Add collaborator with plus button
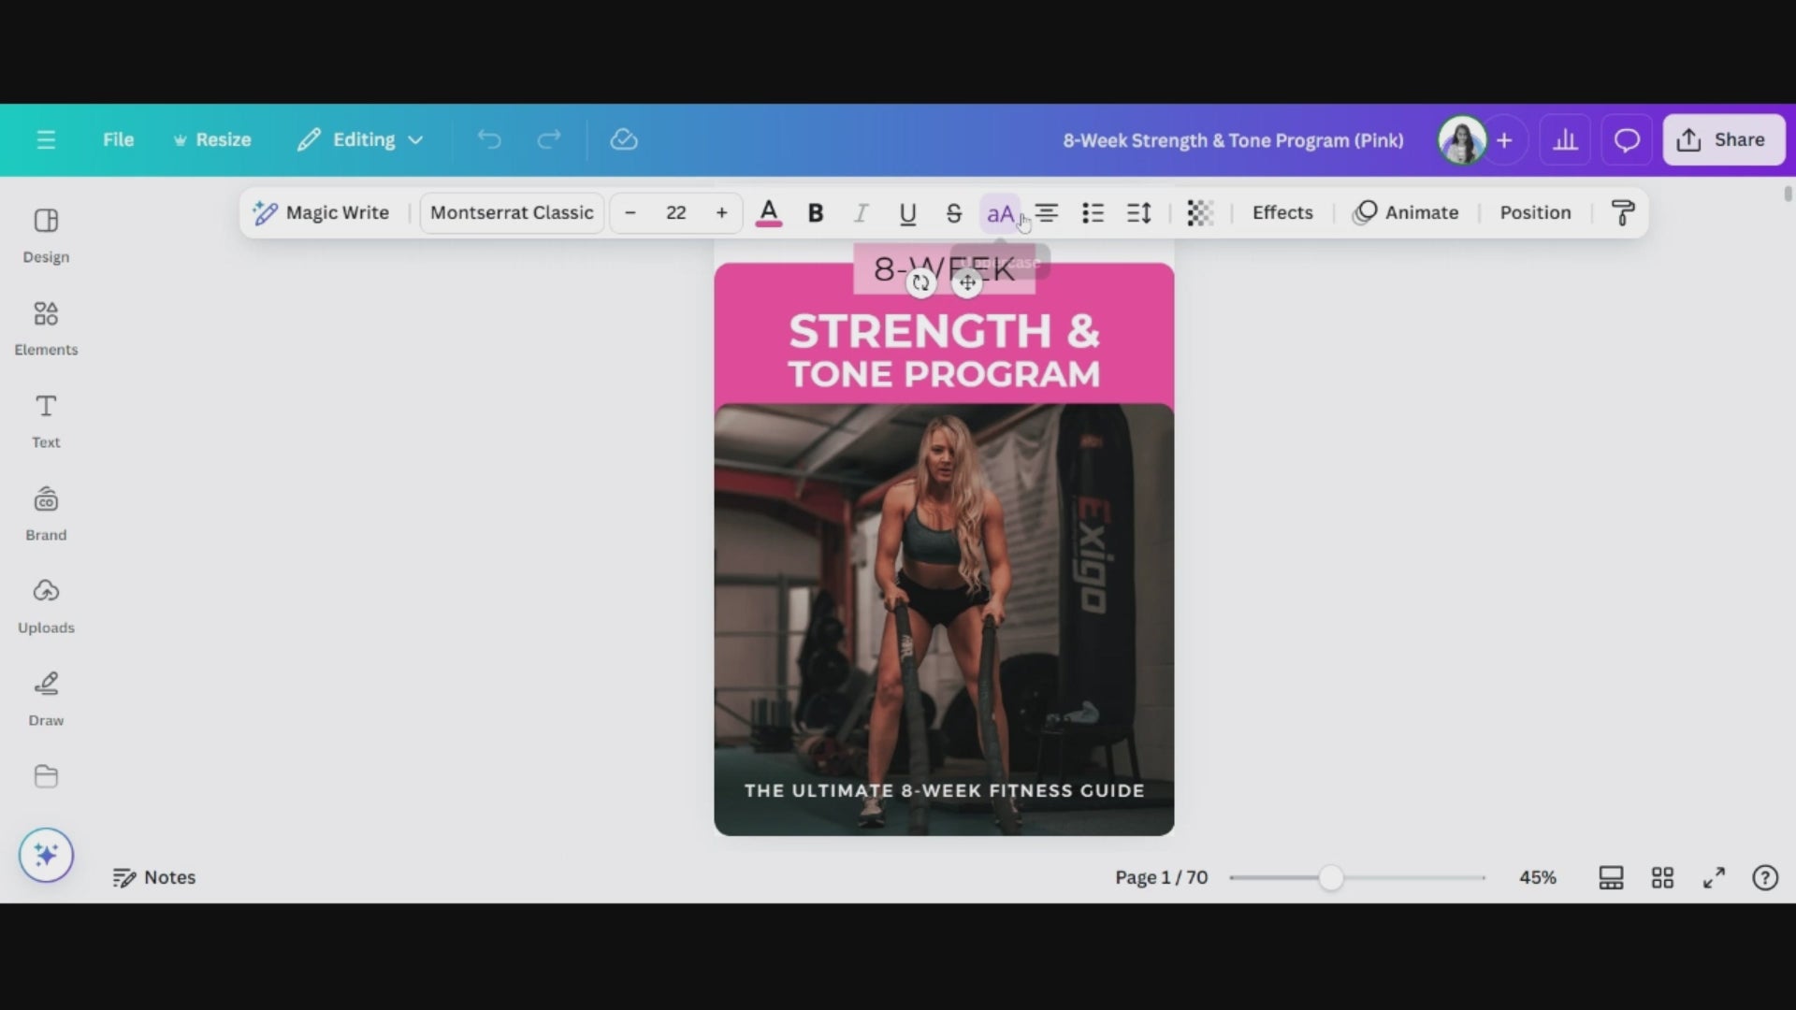Screen dimensions: 1796x1010 1504,140
